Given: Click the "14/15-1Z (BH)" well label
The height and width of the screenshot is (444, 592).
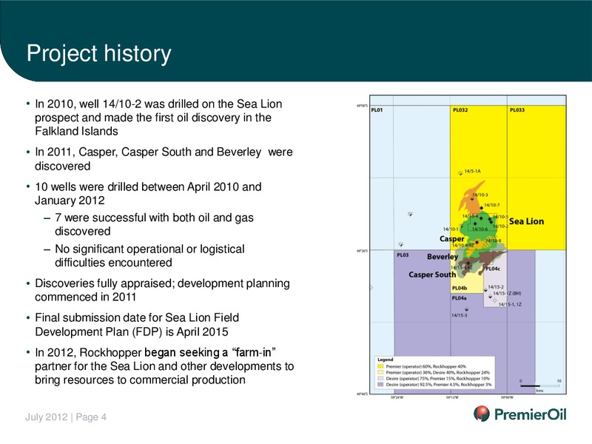Looking at the screenshot, I should [508, 293].
